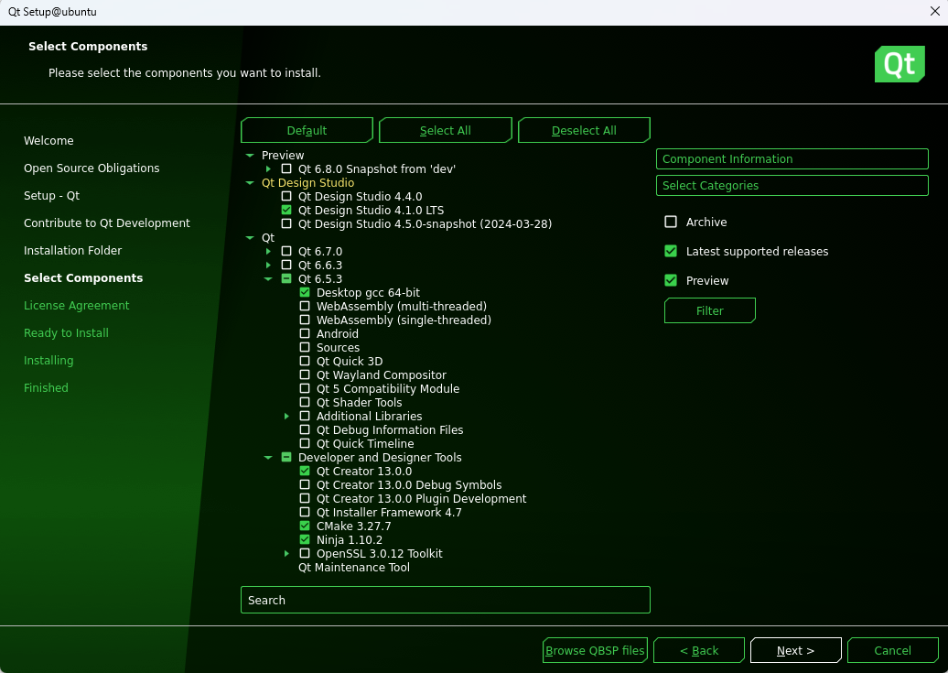Enable the Archive category checkbox
The width and height of the screenshot is (948, 673).
pos(671,223)
